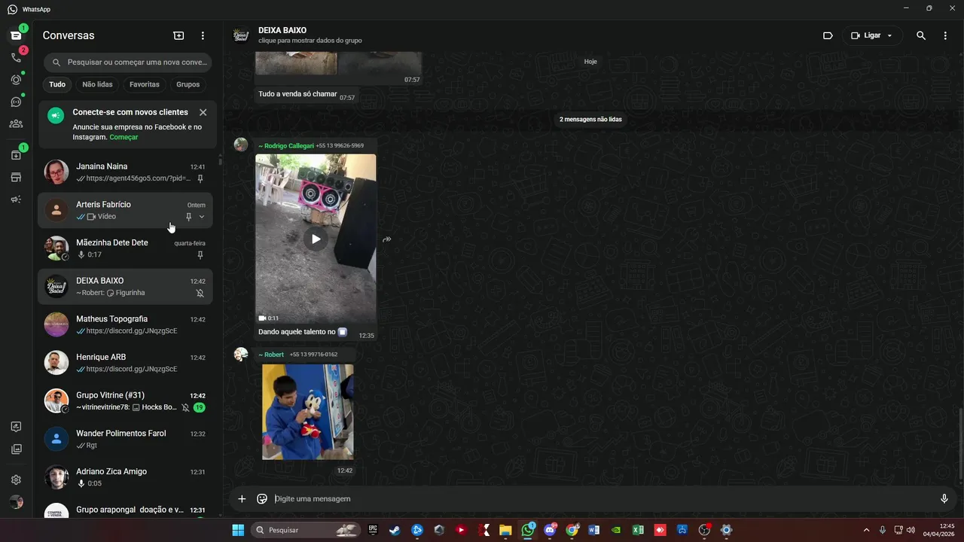This screenshot has height=542, width=964.
Task: Click the taskbar Pesquisar search box
Action: click(x=305, y=530)
